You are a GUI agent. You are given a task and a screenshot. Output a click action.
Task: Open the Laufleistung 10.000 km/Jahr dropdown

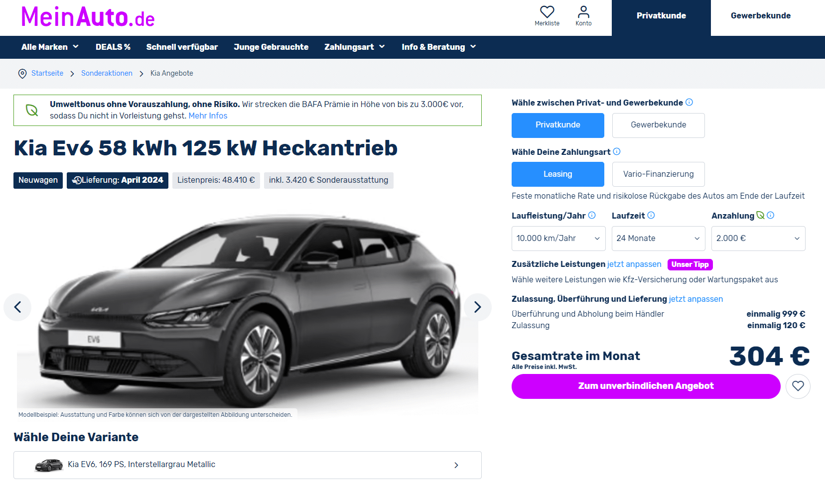(558, 239)
